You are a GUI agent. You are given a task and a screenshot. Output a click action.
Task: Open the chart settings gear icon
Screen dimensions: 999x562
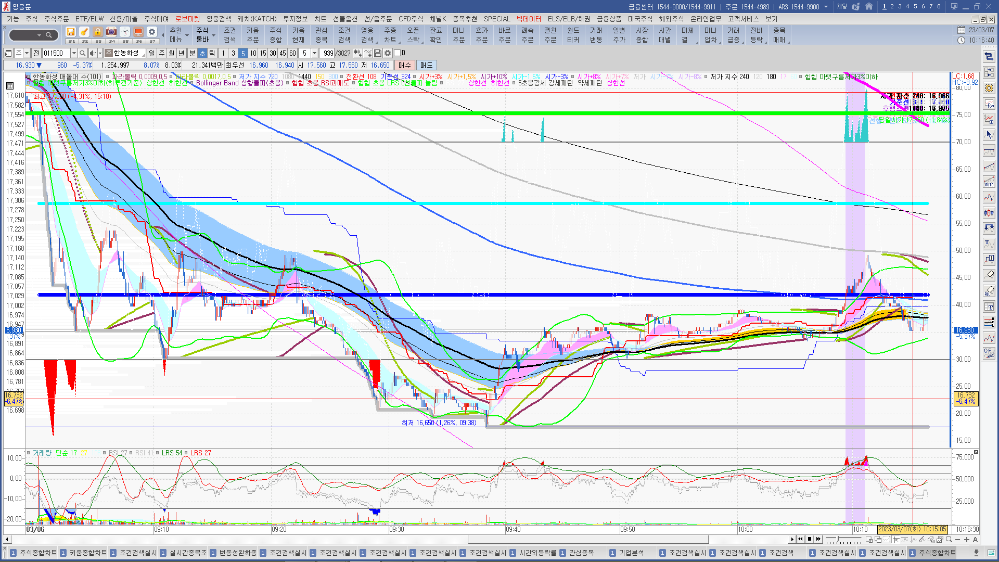[388, 53]
